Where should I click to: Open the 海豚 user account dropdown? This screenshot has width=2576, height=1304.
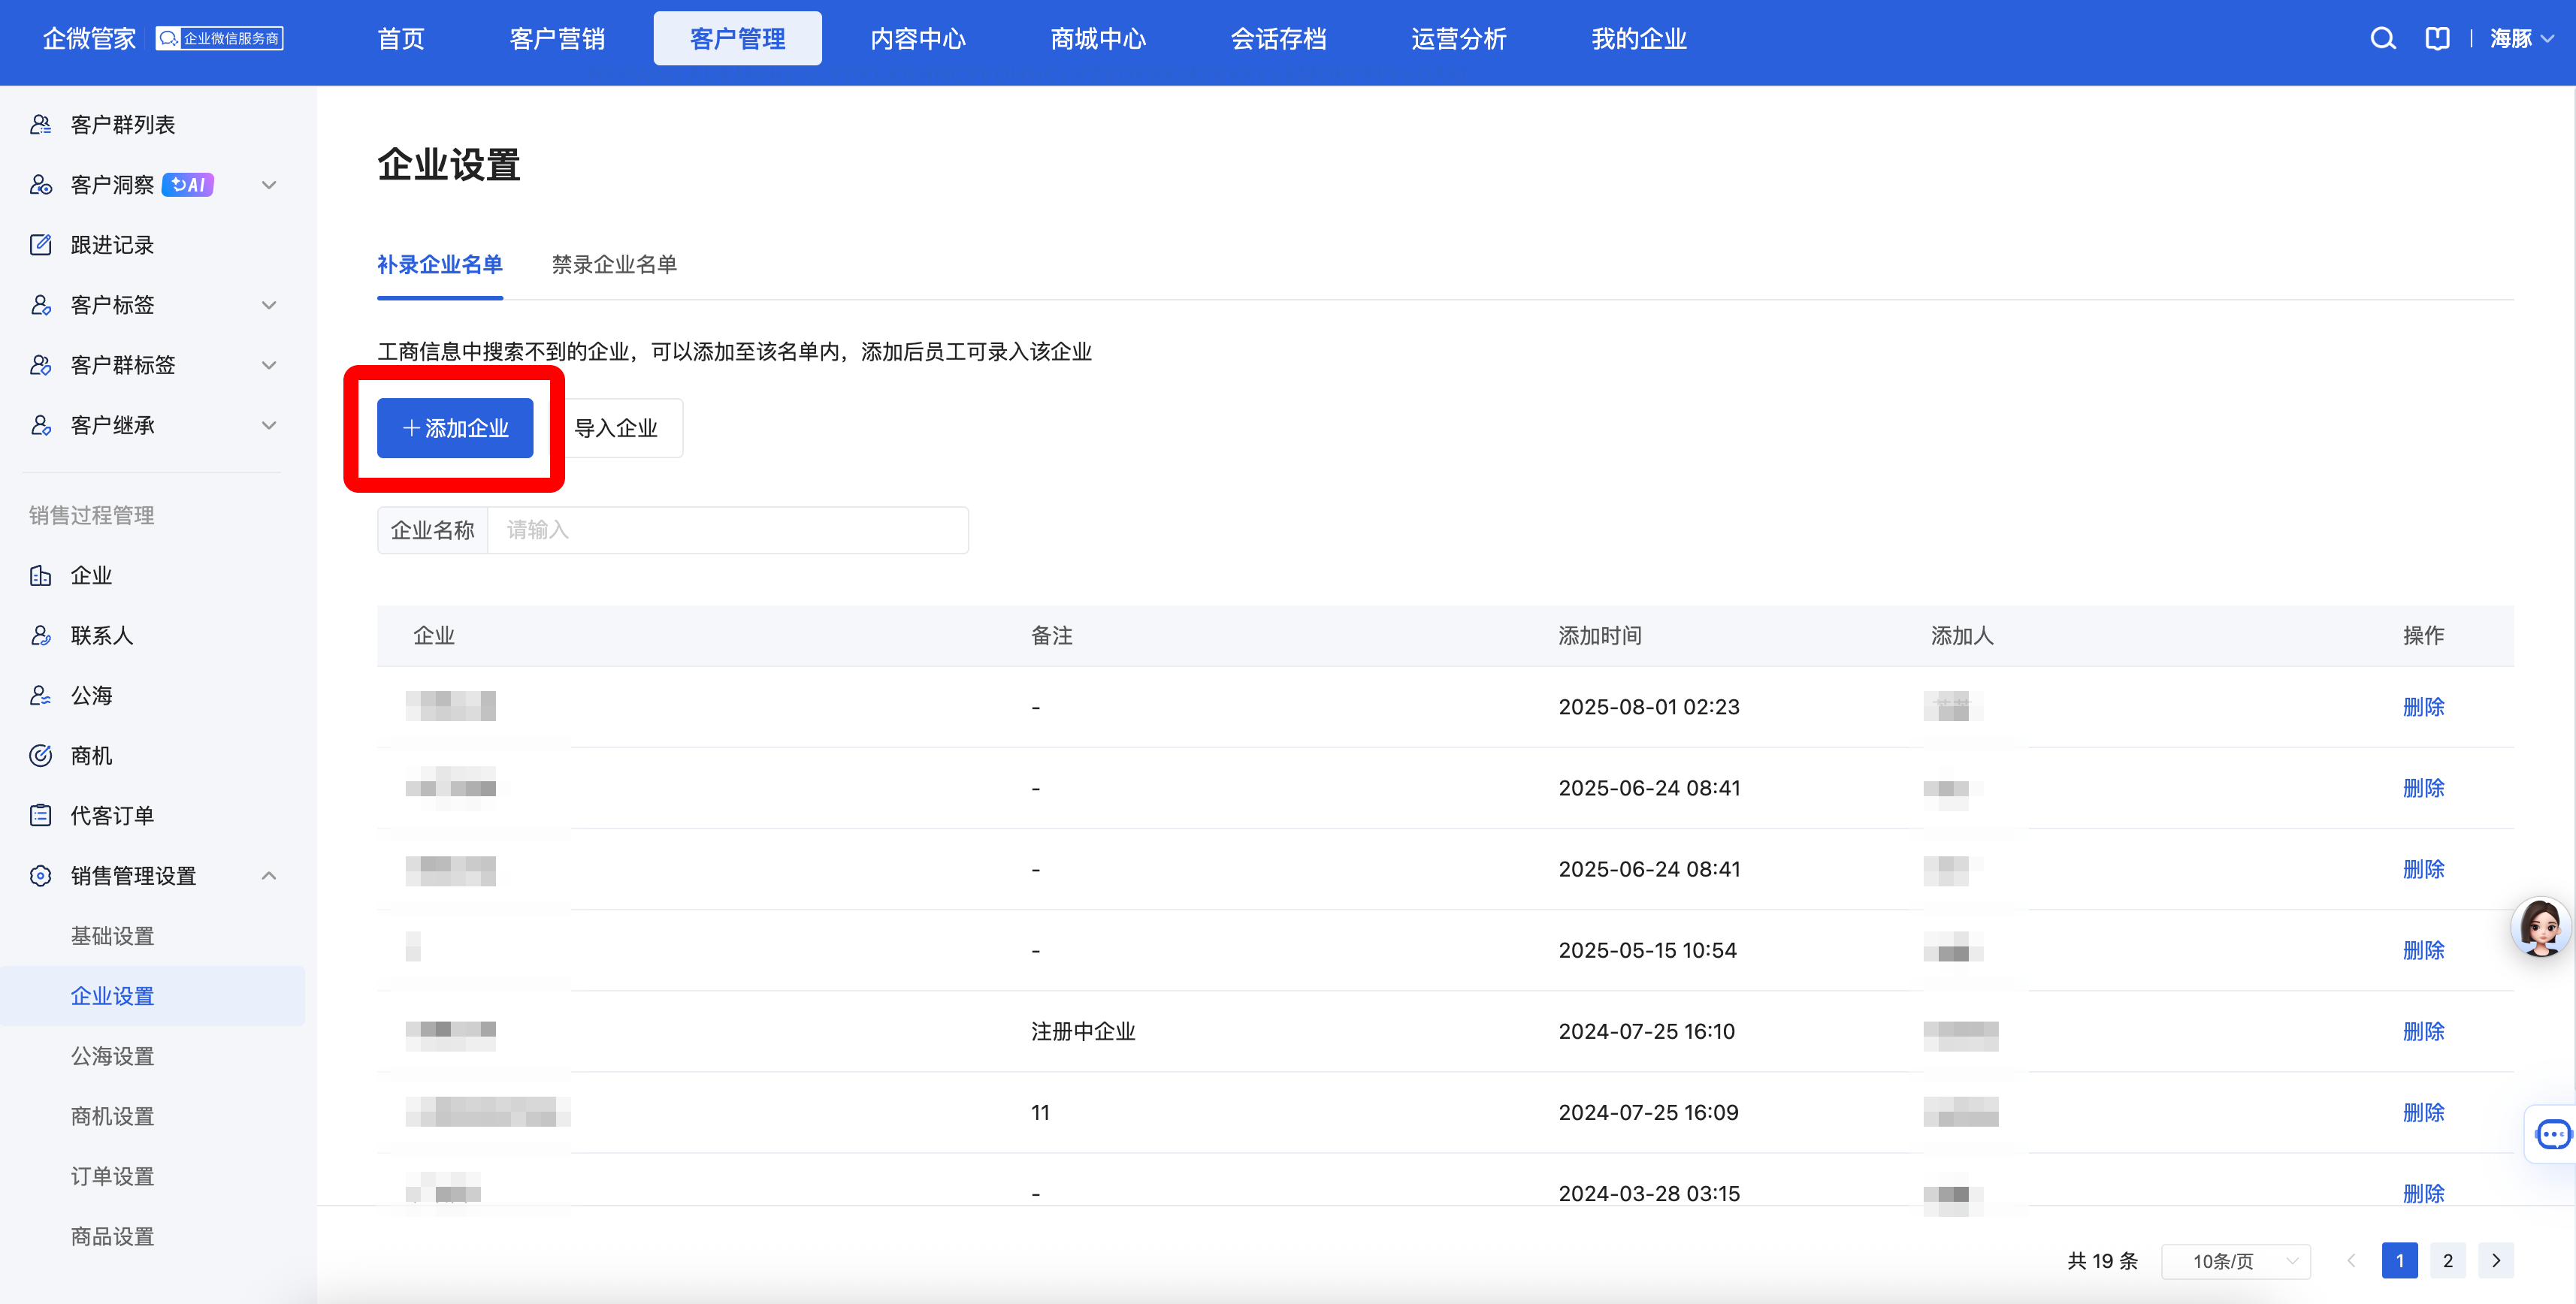pyautogui.click(x=2522, y=39)
